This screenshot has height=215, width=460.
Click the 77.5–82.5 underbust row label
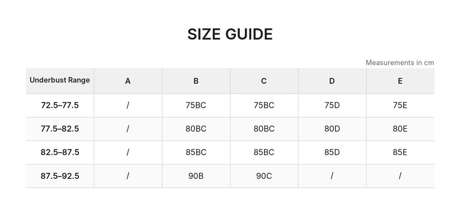pos(60,128)
